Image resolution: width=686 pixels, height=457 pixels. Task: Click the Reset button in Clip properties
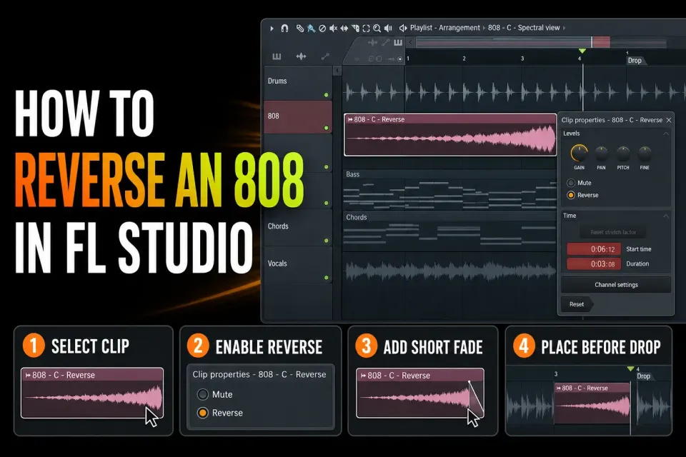pyautogui.click(x=577, y=304)
